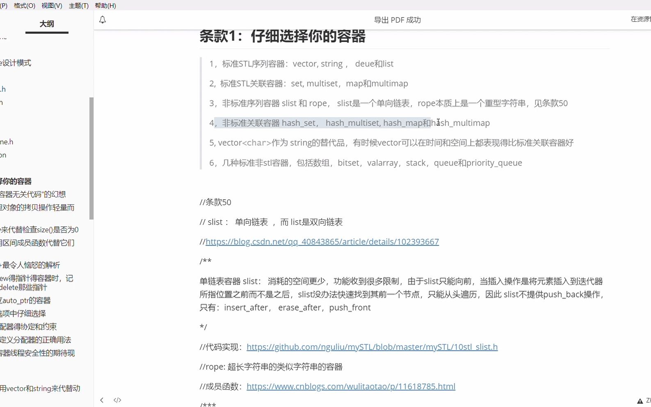Click the //条款50 comment line

(215, 202)
